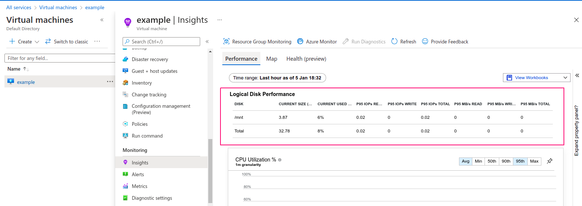Open Azure Monitor from toolbar
Screen dimensions: 582x206
click(x=317, y=42)
